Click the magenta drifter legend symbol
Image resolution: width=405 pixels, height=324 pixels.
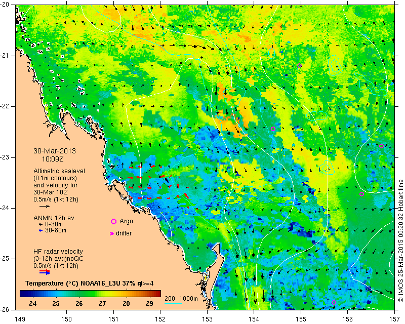tap(112, 233)
